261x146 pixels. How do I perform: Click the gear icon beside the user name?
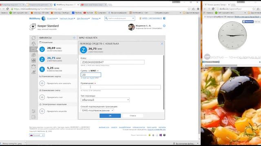[x=164, y=26]
